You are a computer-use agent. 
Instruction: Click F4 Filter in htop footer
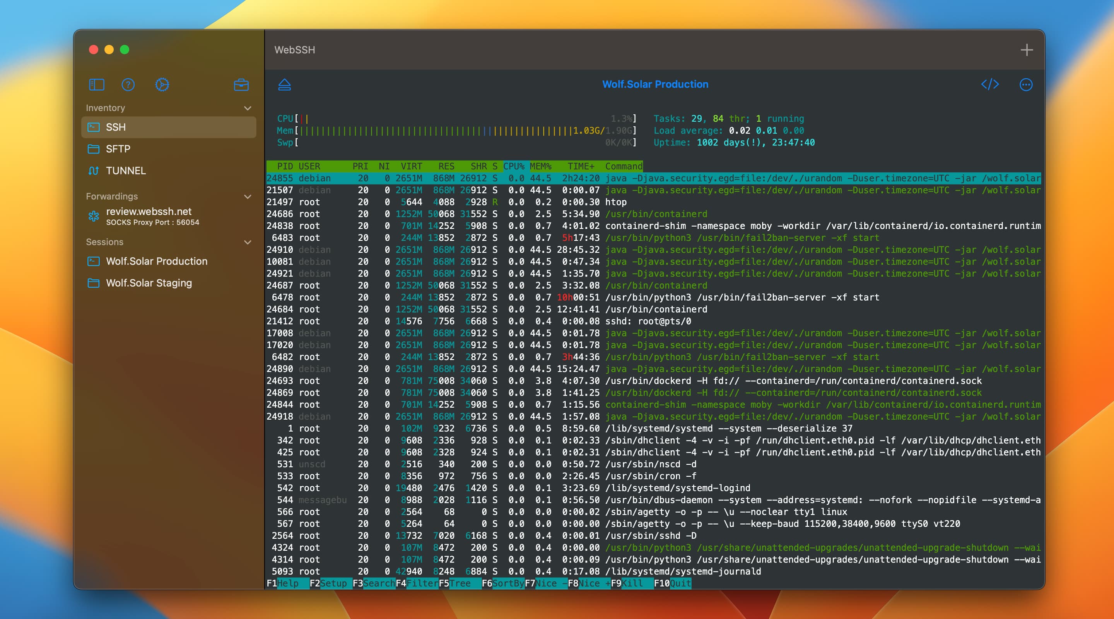(417, 583)
